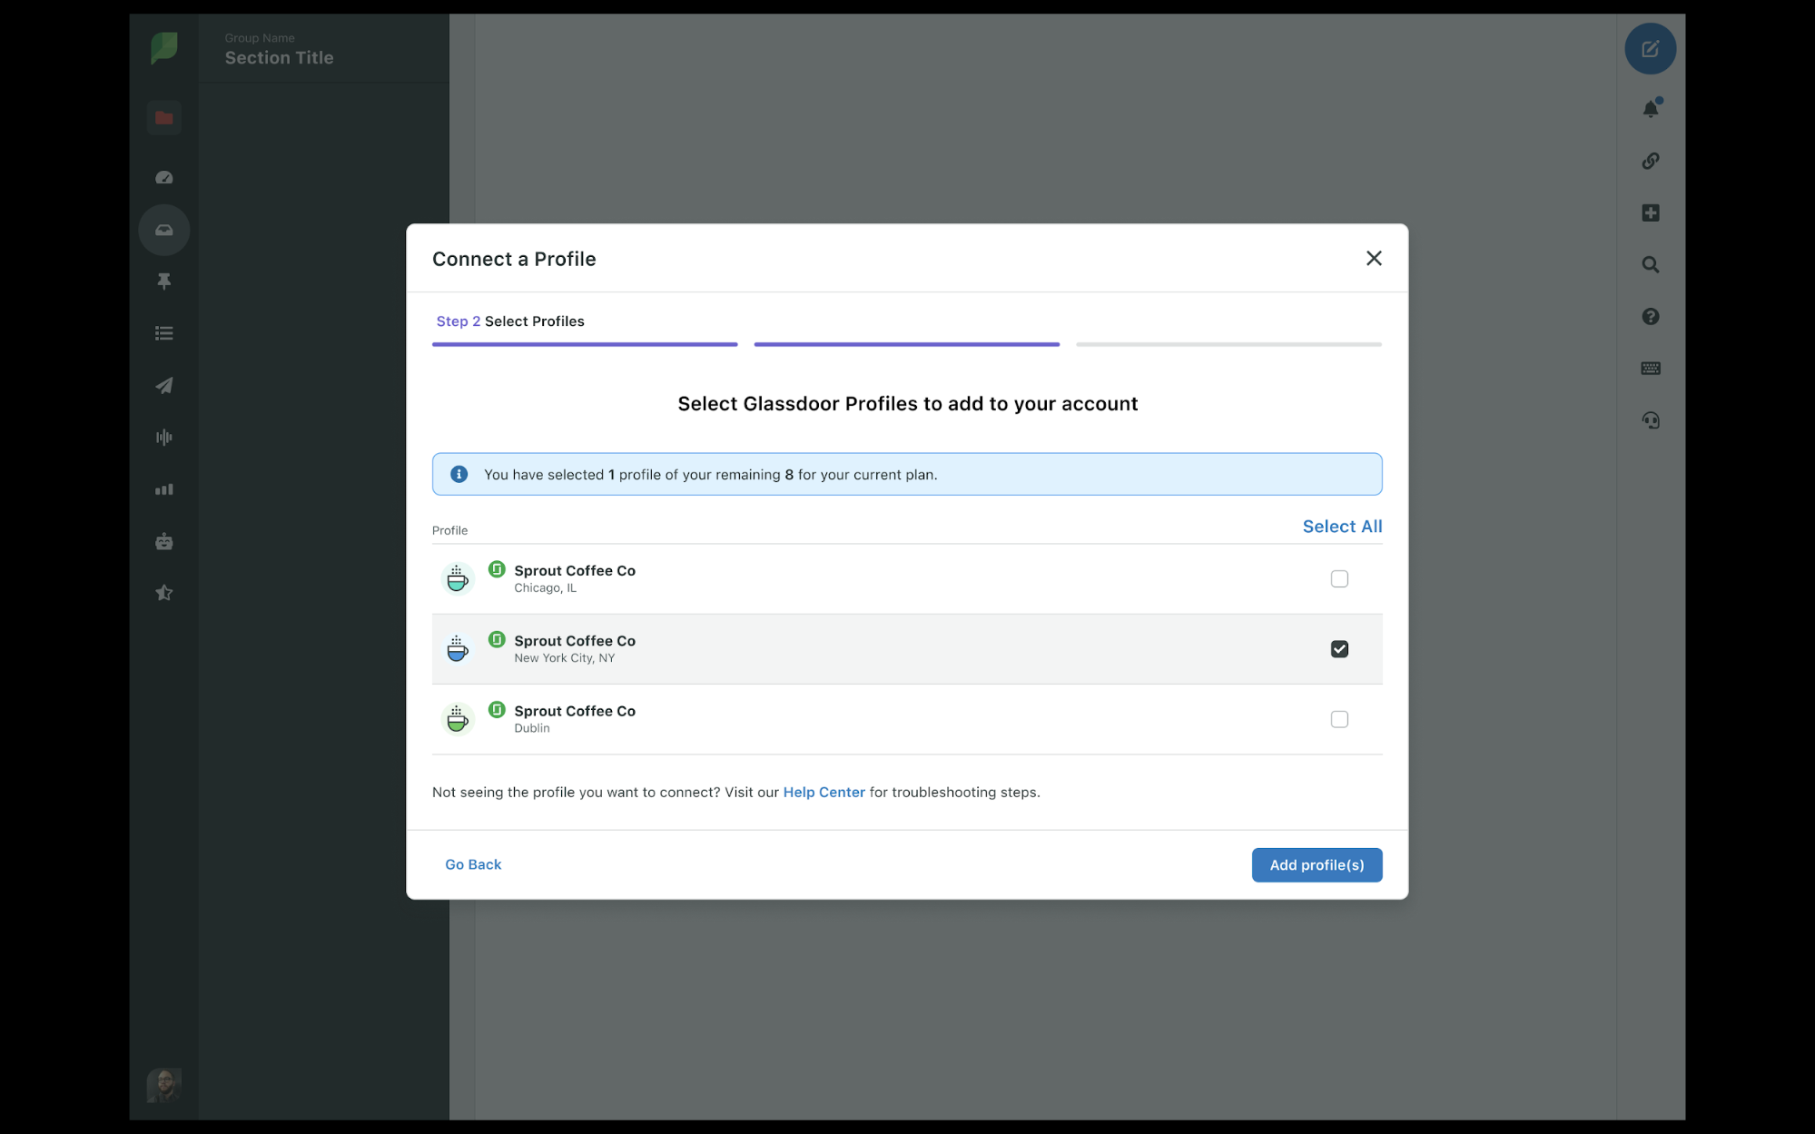Viewport: 1815px width, 1134px height.
Task: Open the bot automation icon
Action: 163,542
